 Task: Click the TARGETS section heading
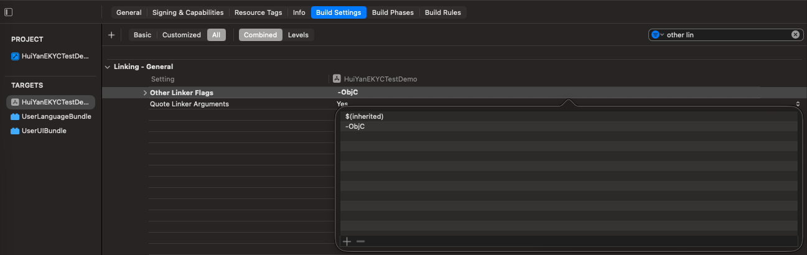click(x=27, y=85)
